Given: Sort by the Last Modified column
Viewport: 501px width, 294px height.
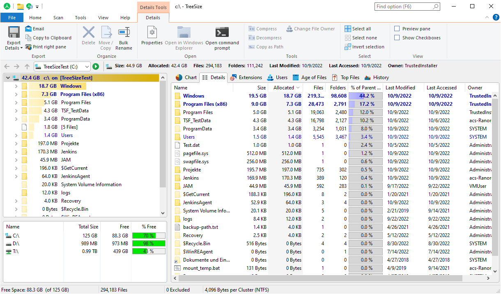Looking at the screenshot, I should pyautogui.click(x=403, y=88).
